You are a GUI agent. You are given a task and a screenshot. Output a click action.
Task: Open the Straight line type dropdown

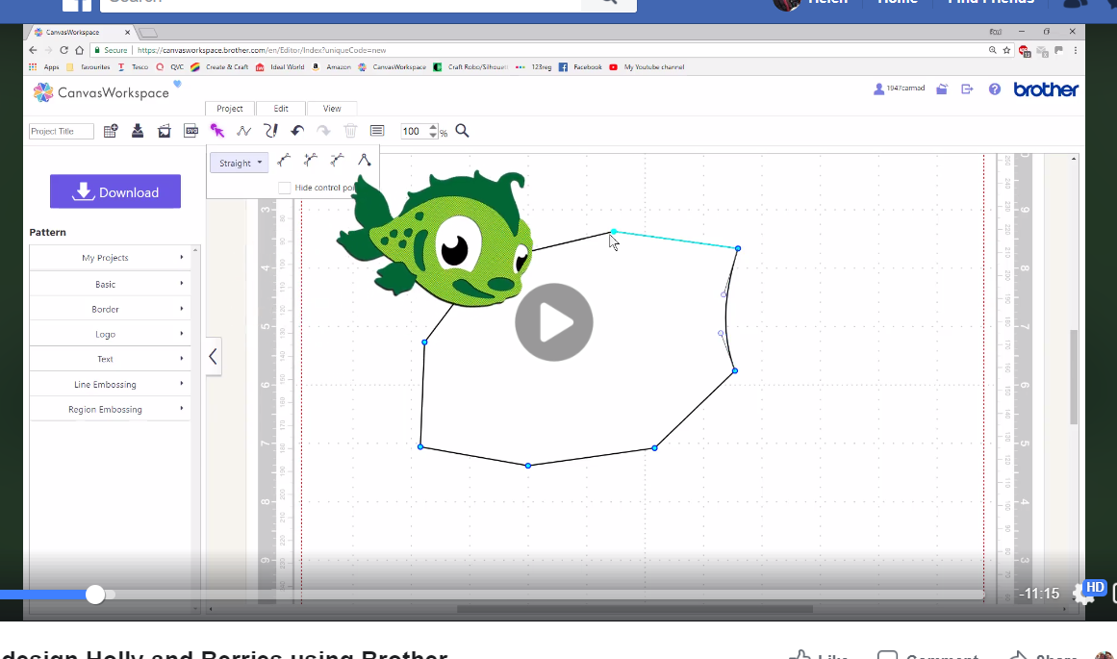click(x=240, y=163)
